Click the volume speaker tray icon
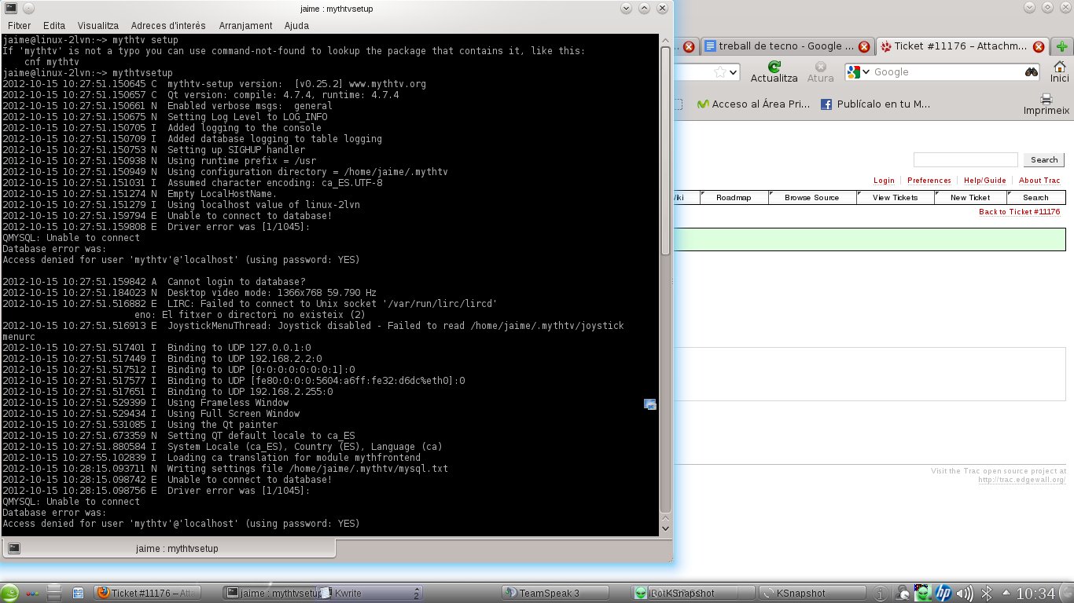Viewport: 1074px width, 603px height. point(964,593)
